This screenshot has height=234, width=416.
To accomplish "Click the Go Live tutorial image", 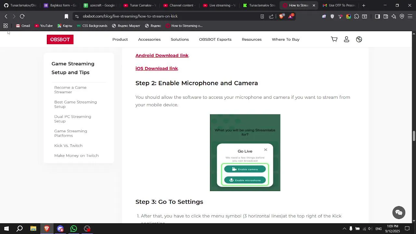I will [245, 152].
